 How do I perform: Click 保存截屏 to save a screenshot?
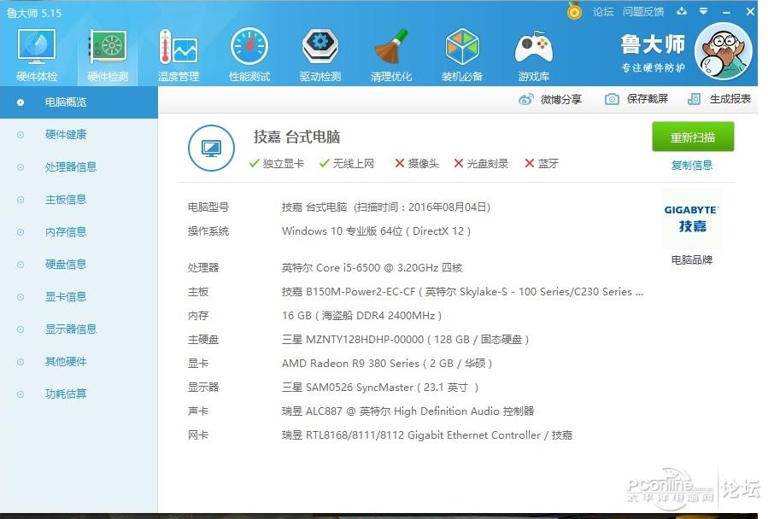click(636, 99)
